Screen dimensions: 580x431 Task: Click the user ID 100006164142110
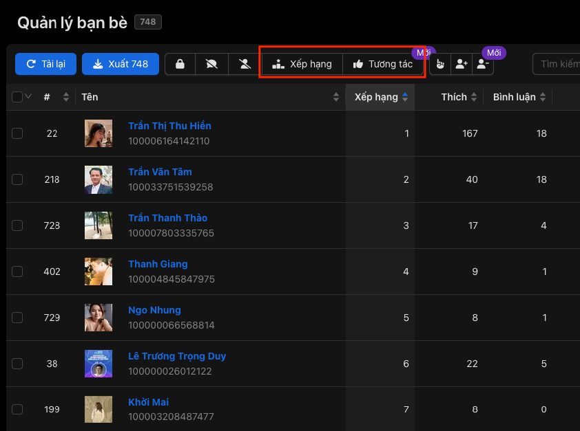169,141
